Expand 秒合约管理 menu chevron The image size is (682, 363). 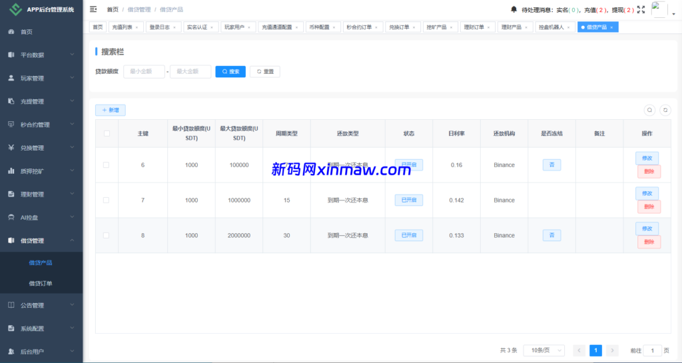pos(72,125)
